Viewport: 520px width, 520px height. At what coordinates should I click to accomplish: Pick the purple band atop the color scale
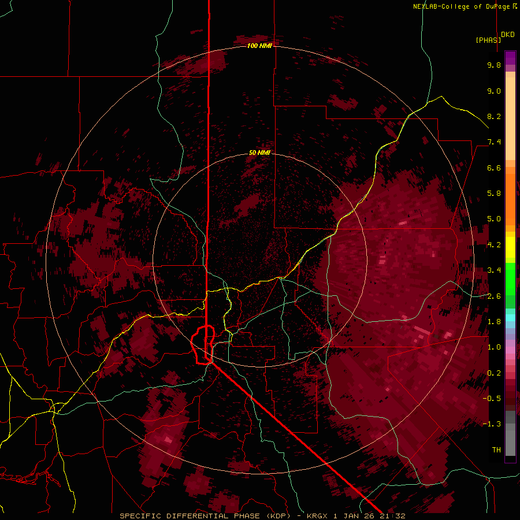click(510, 58)
